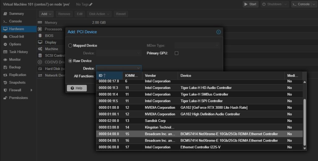
Task: Select the Kingston Technology device row
Action: [200, 127]
